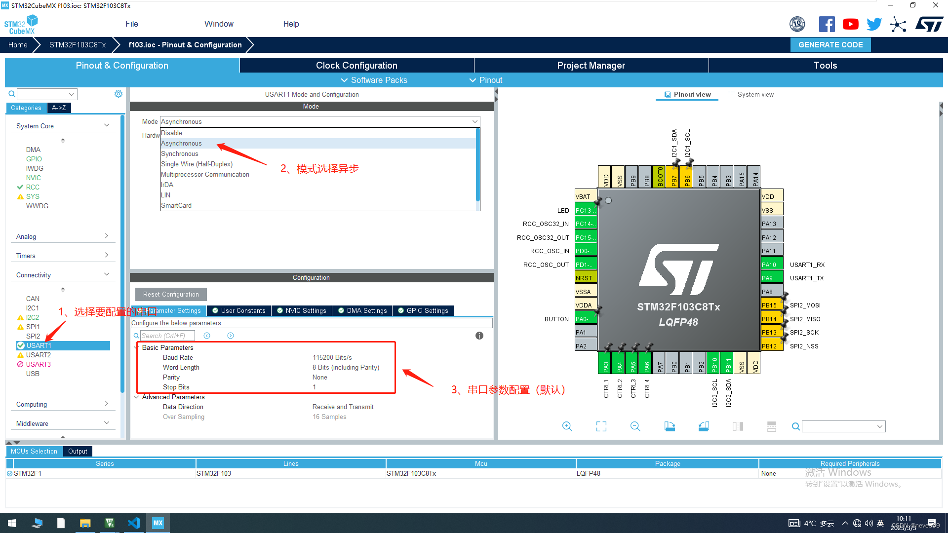Collapse the Advanced Parameters section
948x533 pixels.
[136, 397]
